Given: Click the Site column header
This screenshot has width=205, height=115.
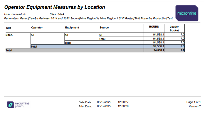Looking at the screenshot, I should [9, 28].
